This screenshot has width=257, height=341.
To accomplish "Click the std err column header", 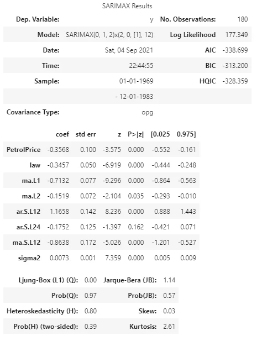I will point(86,134).
